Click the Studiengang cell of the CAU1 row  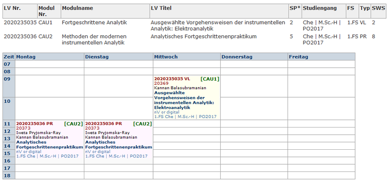[322, 26]
